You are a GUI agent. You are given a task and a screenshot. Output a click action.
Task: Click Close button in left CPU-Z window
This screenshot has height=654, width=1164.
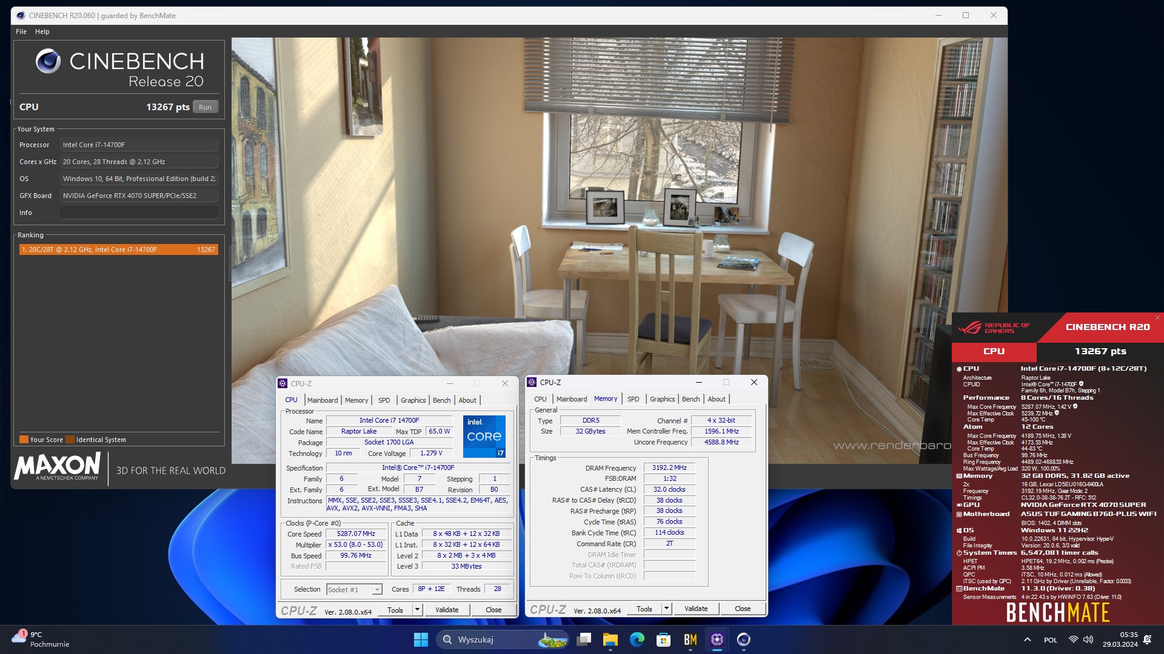point(493,610)
